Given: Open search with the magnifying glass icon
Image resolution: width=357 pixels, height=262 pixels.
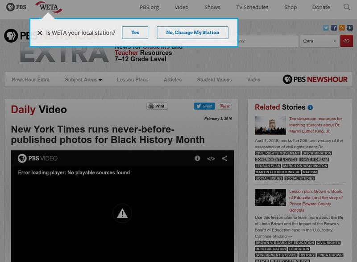Looking at the screenshot, I should pyautogui.click(x=347, y=7).
